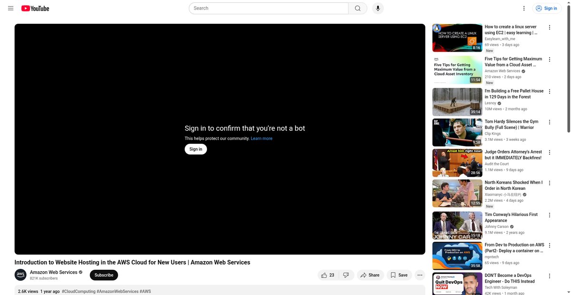Viewport: 571px width, 295px height.
Task: Open more actions ellipsis under video
Action: tap(420, 275)
